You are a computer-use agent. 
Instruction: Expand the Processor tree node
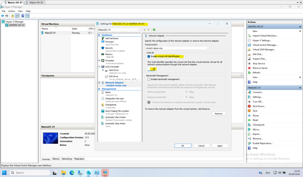point(99,60)
